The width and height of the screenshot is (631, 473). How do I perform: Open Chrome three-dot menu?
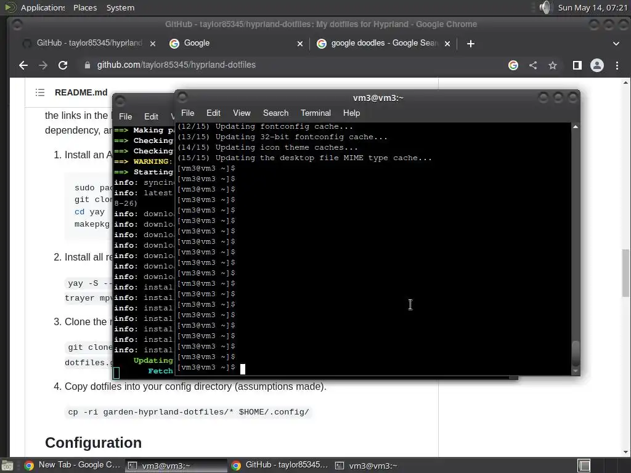point(617,65)
